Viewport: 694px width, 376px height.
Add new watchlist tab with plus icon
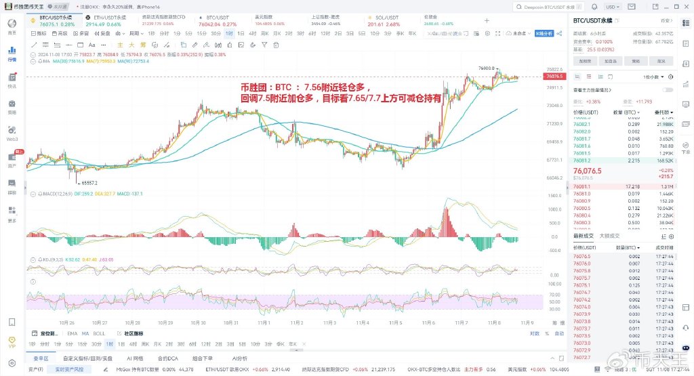click(487, 20)
